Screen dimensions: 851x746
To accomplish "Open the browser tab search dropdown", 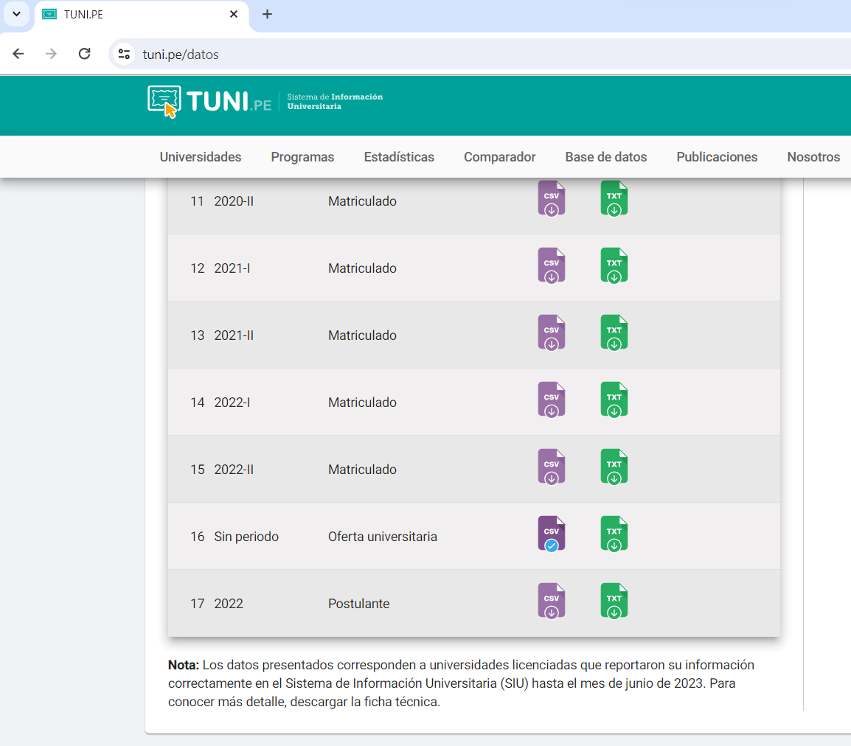I will click(16, 14).
